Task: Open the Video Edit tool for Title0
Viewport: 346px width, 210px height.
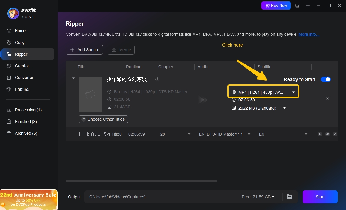Action: pos(335,134)
